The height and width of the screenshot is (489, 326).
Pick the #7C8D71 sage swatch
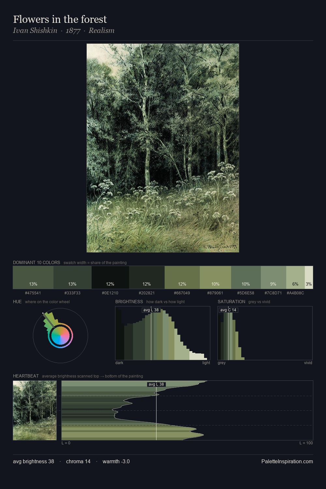[x=274, y=277]
